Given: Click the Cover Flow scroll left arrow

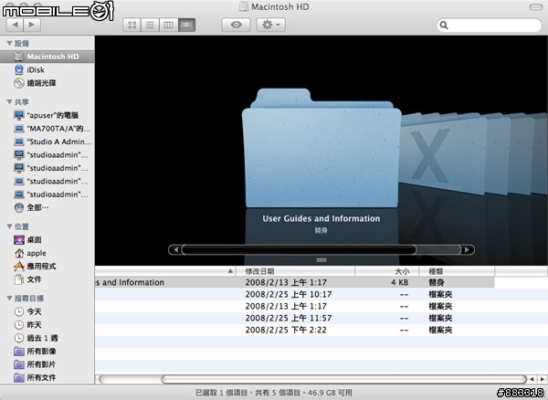Looking at the screenshot, I should click(x=175, y=250).
